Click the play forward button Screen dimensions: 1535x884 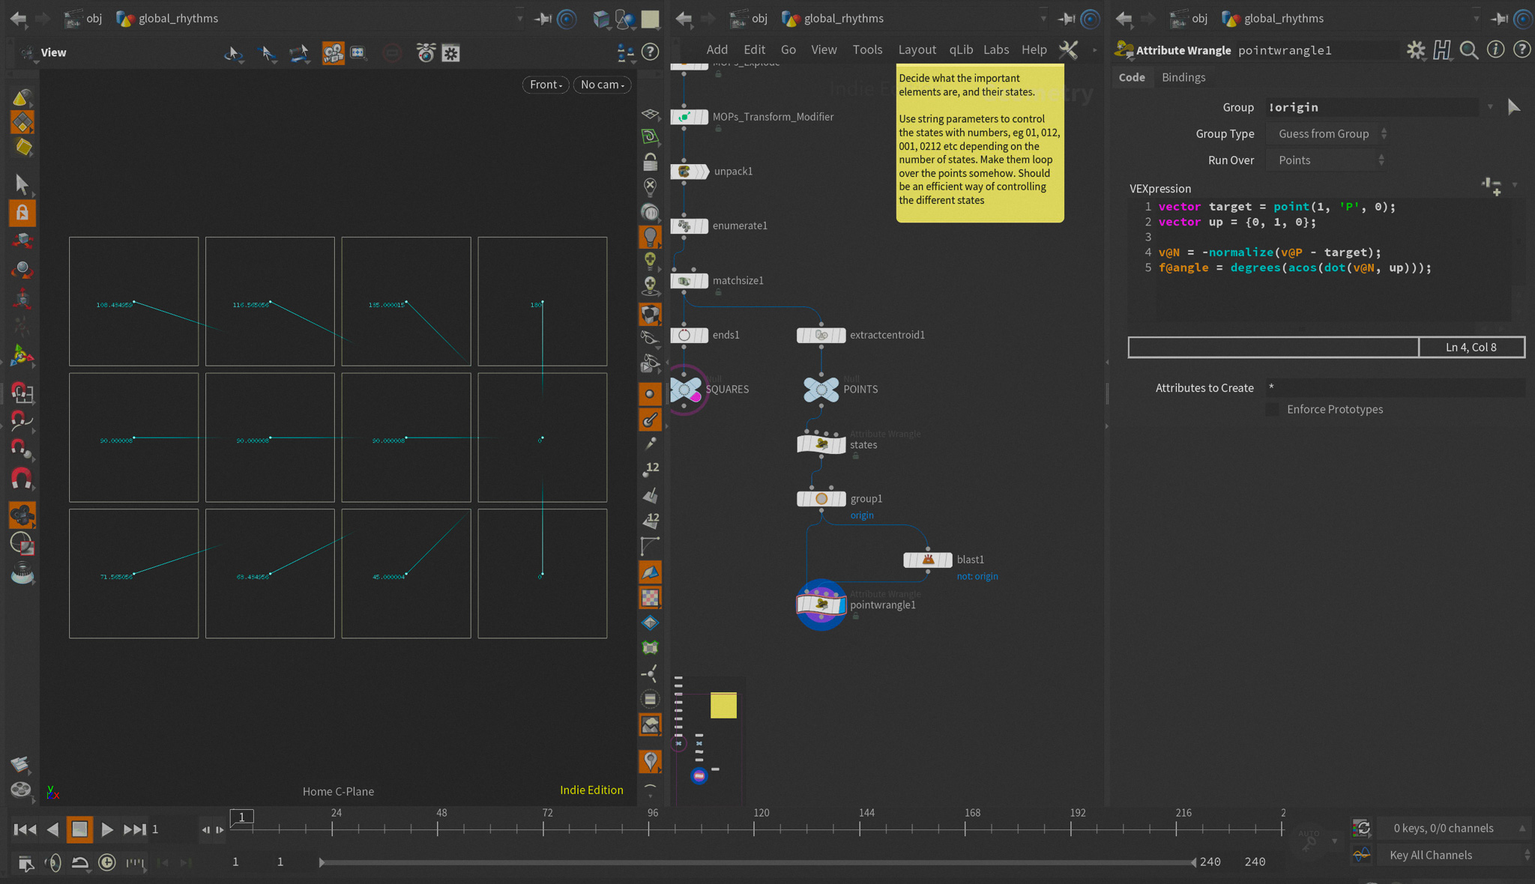click(106, 829)
